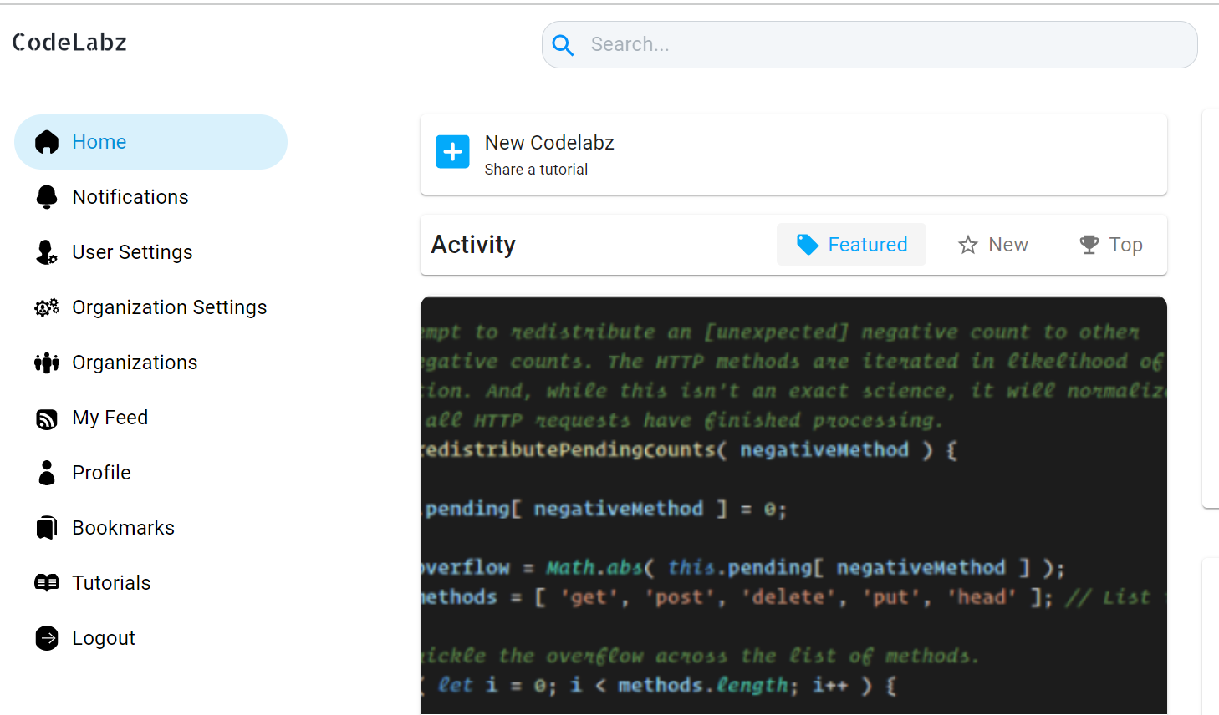Open Share a tutorial card
Viewport: 1219px width, 715px height.
coord(536,169)
